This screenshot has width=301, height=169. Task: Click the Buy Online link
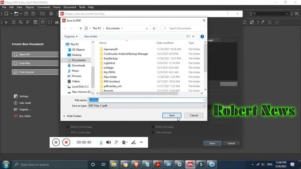pyautogui.click(x=22, y=116)
